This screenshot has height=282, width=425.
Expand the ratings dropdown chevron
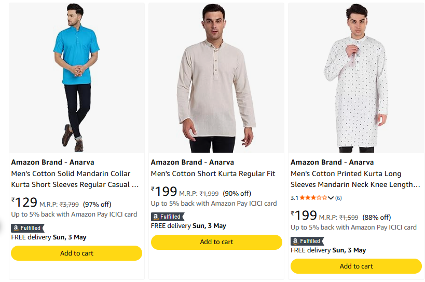pyautogui.click(x=331, y=198)
